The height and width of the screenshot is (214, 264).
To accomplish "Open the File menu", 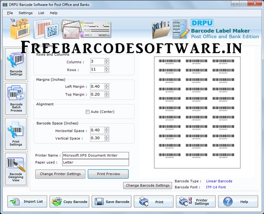I will 10,13.
